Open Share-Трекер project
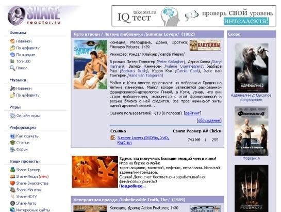Screen dimensions: 281x212 click(28, 170)
